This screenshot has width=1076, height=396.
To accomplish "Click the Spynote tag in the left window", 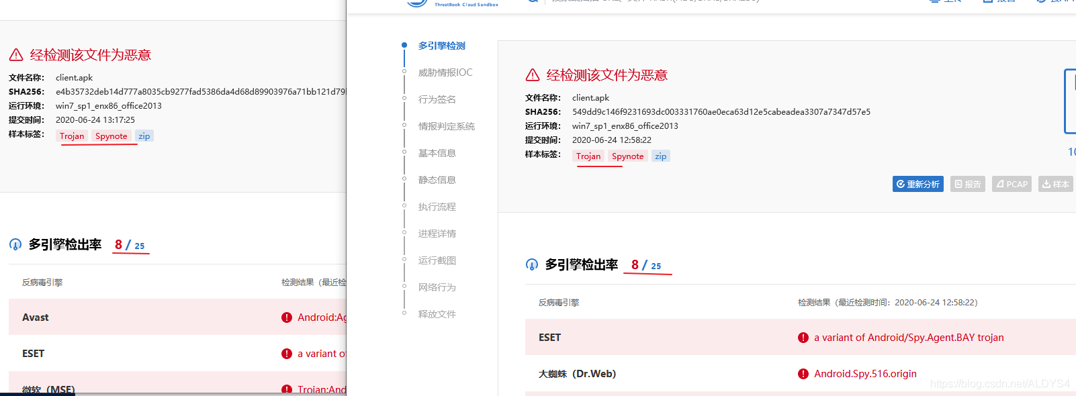I will (x=111, y=136).
